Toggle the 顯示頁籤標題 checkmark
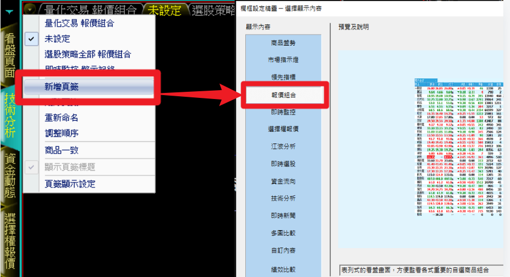Viewport: 510px width, 277px height. point(31,167)
